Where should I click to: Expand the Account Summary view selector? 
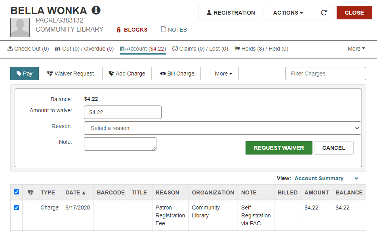(x=326, y=178)
